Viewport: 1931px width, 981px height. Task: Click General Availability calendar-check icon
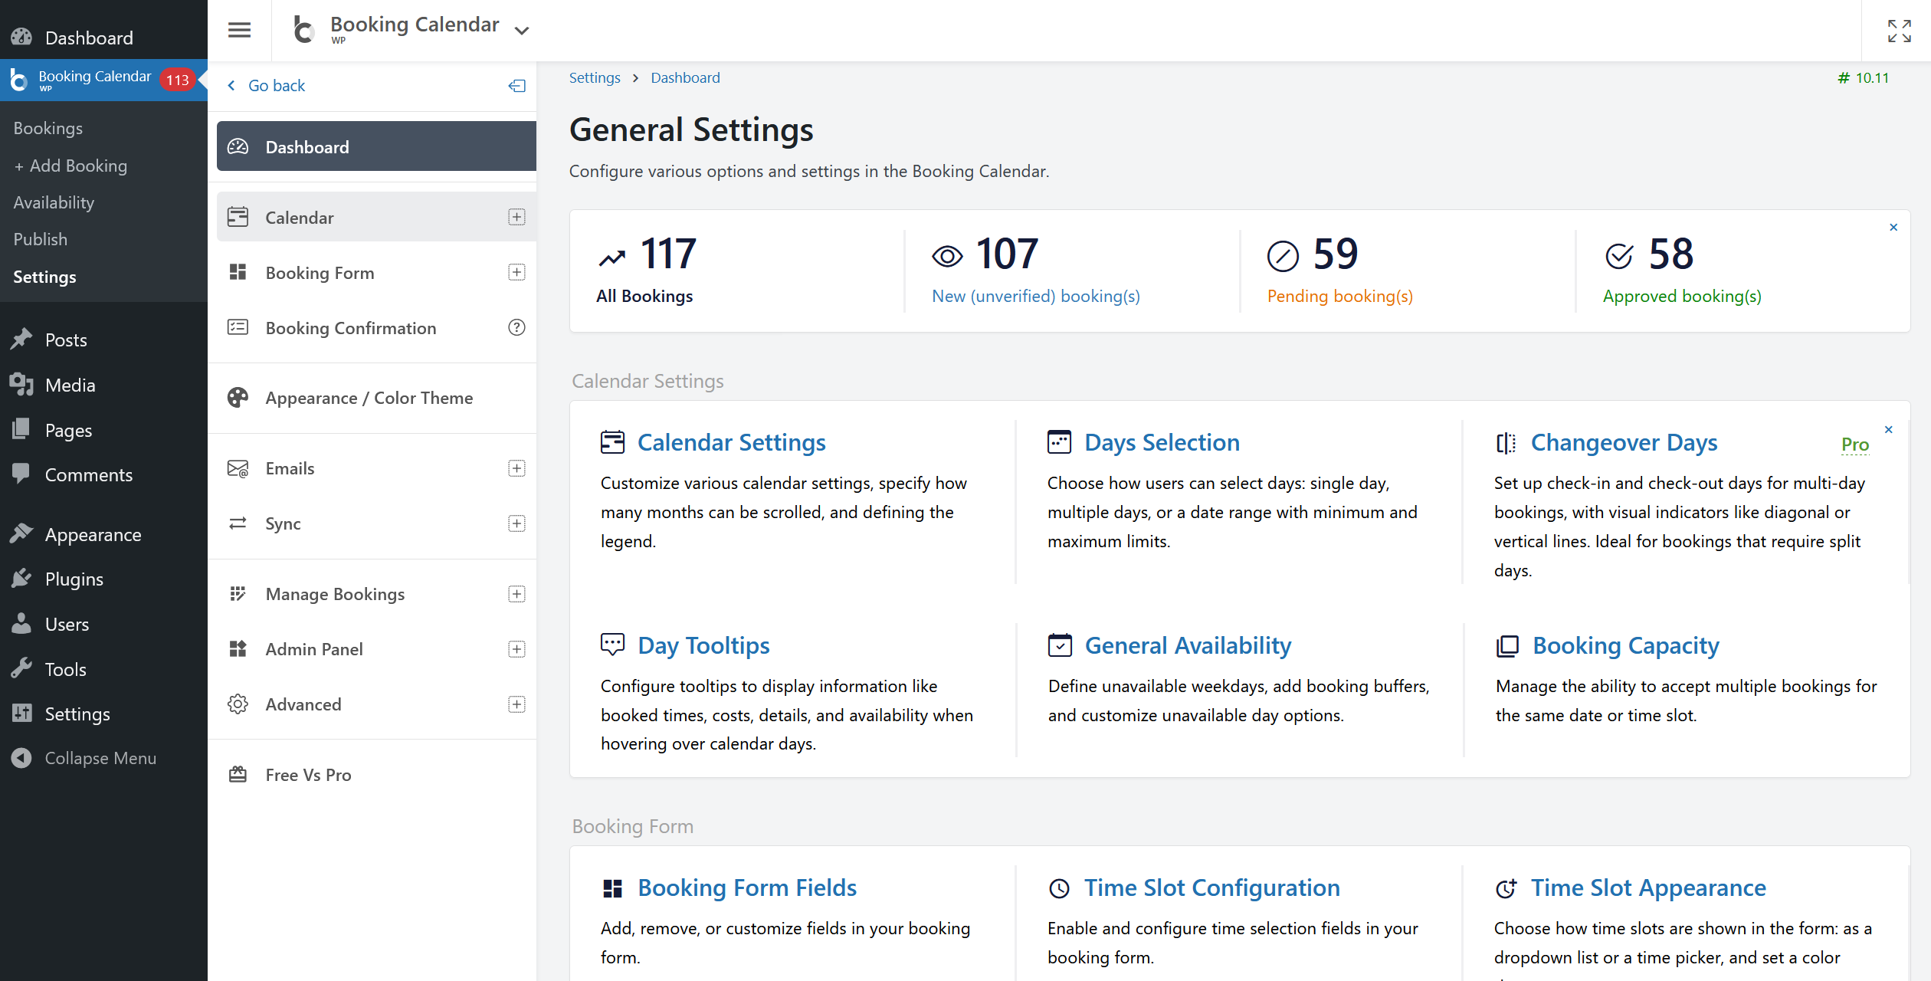(x=1060, y=645)
